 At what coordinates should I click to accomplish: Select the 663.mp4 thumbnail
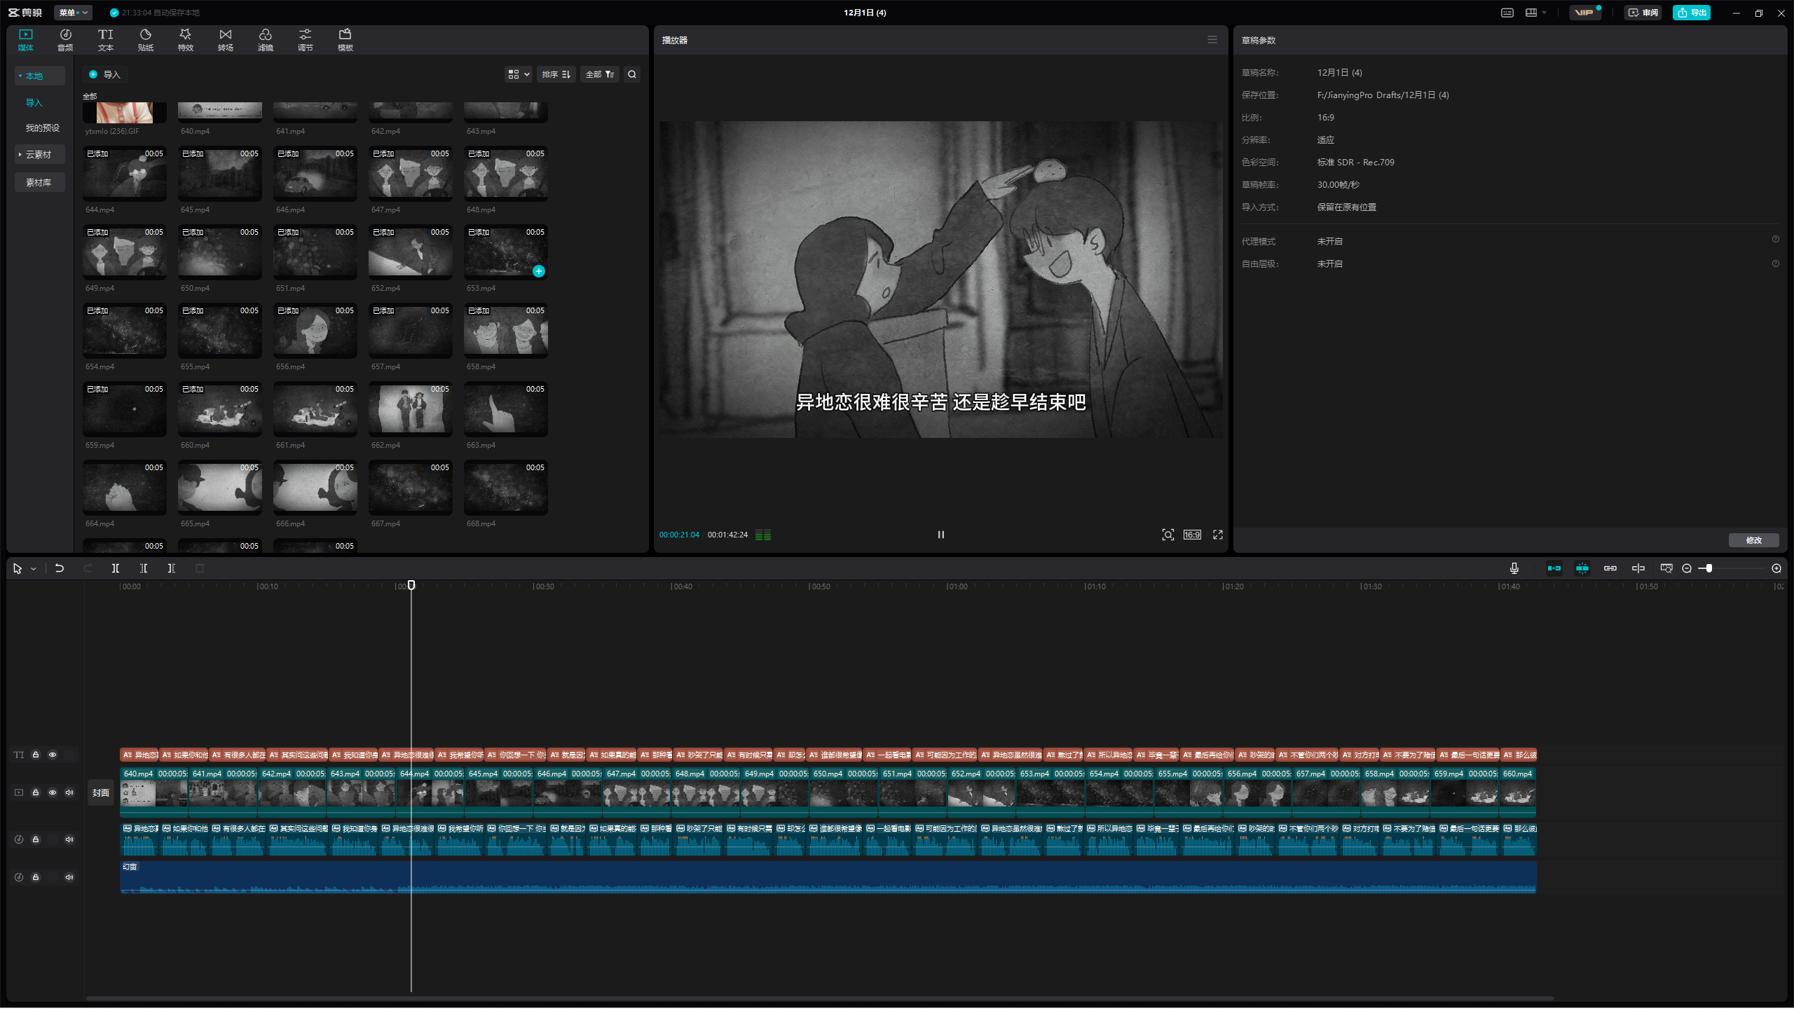pyautogui.click(x=505, y=411)
